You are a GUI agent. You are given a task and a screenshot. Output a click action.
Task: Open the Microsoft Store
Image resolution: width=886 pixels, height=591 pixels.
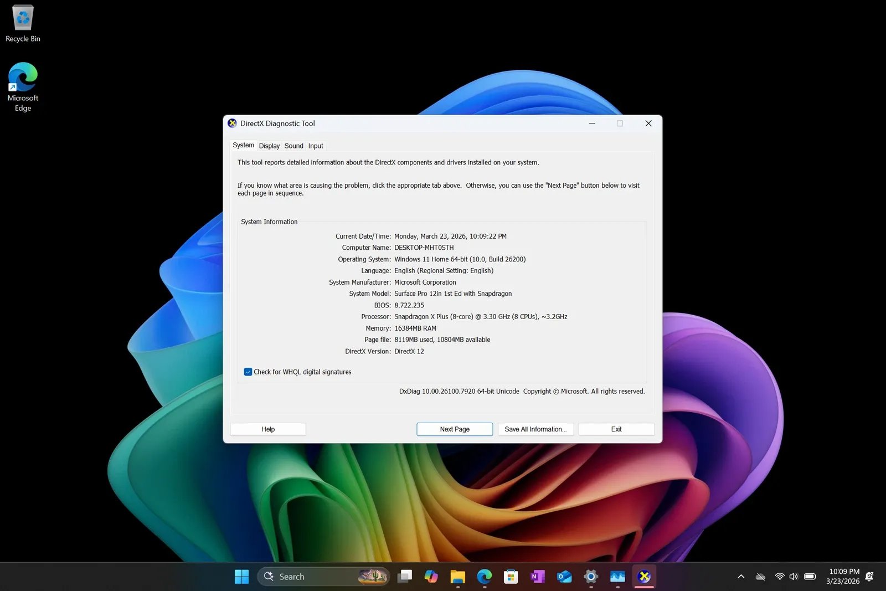[x=511, y=576]
